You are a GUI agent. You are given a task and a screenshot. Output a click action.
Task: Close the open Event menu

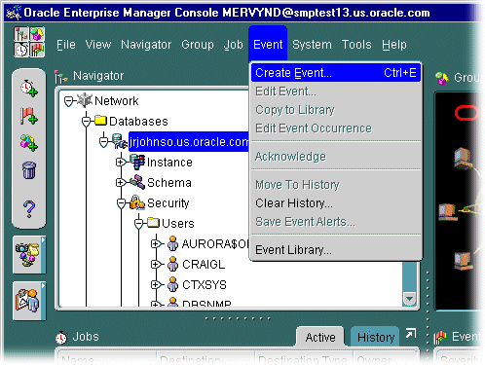268,45
